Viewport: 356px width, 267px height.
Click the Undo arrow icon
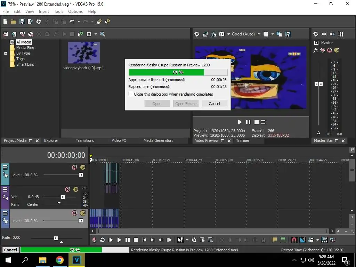coord(72,22)
